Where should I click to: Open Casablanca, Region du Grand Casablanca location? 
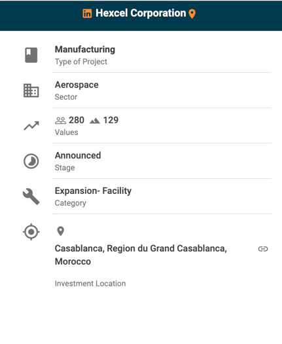pyautogui.click(x=141, y=255)
